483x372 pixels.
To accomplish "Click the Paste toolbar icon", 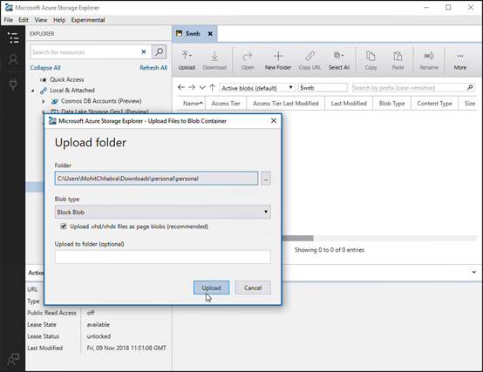I will tap(398, 61).
